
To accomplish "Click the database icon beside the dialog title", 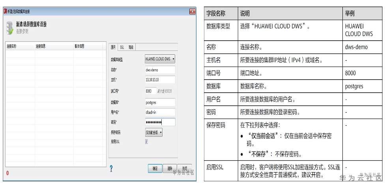I will coord(10,27).
